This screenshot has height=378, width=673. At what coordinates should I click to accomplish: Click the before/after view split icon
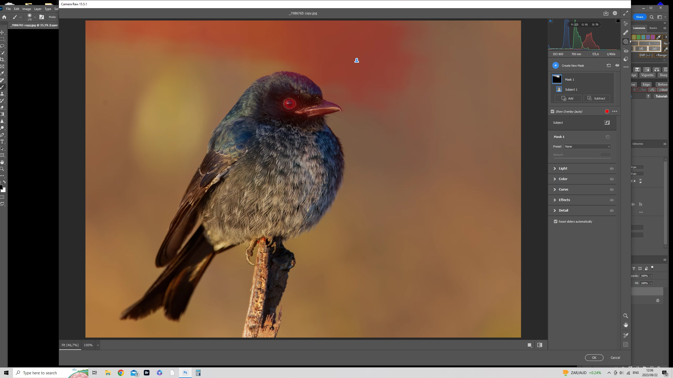point(540,345)
